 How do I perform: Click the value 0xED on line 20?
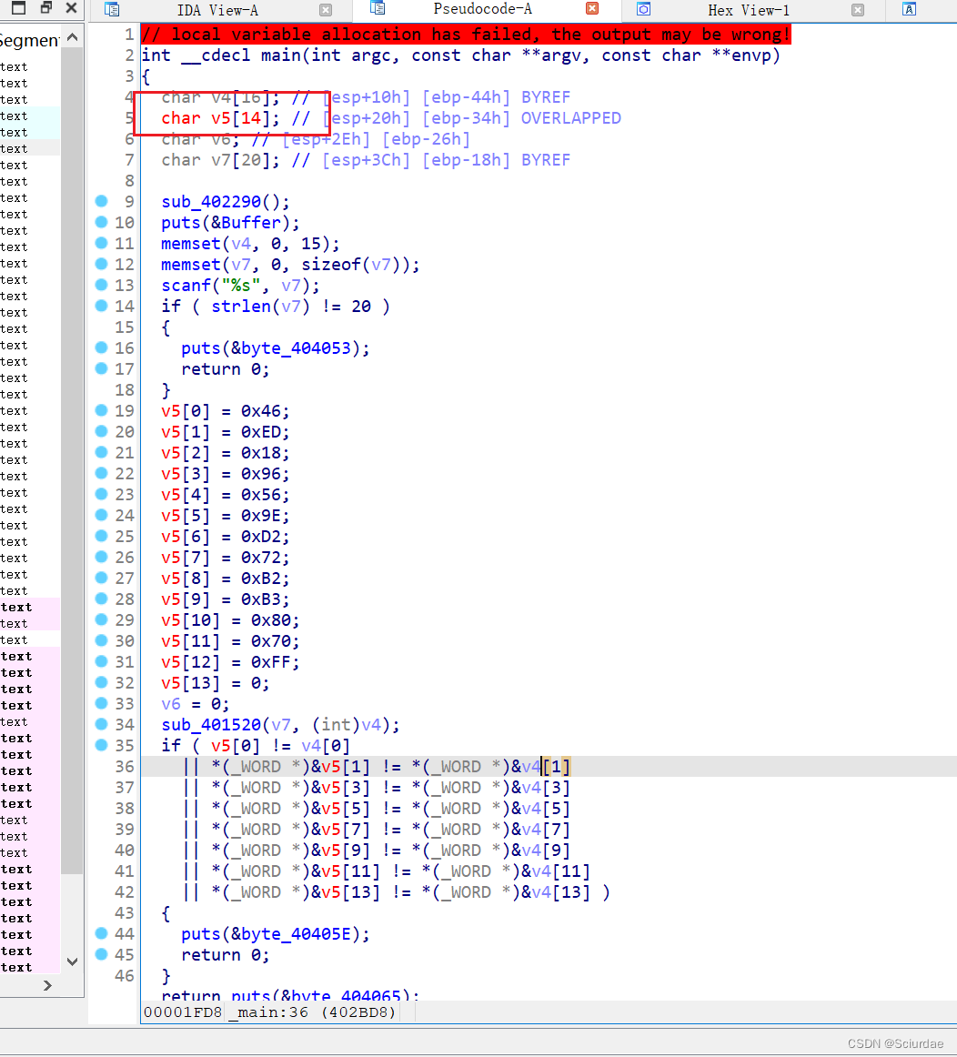(261, 431)
